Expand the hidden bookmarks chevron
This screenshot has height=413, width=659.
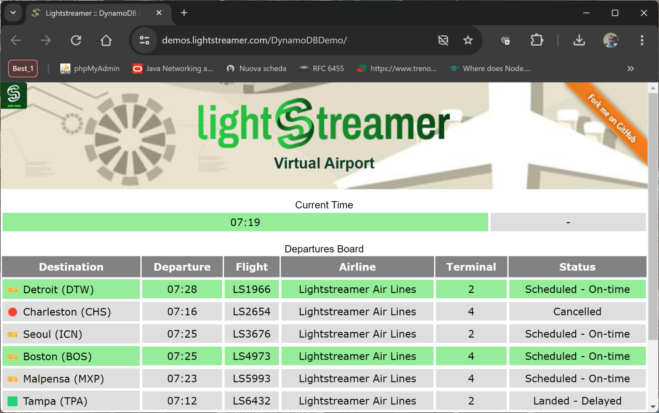pyautogui.click(x=631, y=69)
